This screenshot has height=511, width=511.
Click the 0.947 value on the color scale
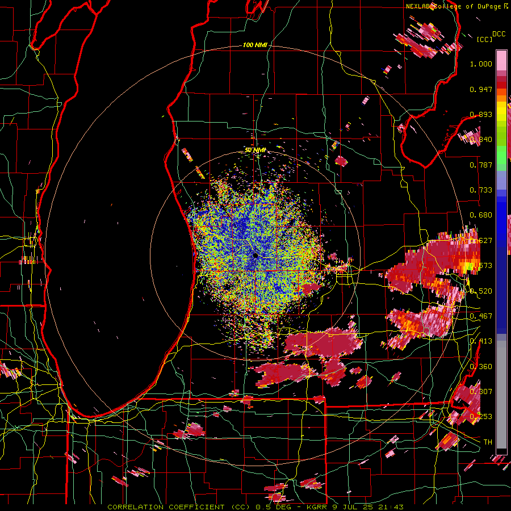(481, 89)
